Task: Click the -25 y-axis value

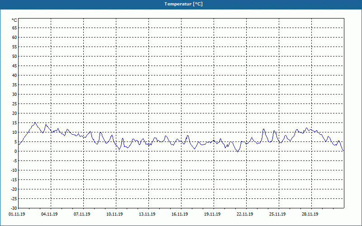Action: [x=14, y=198]
